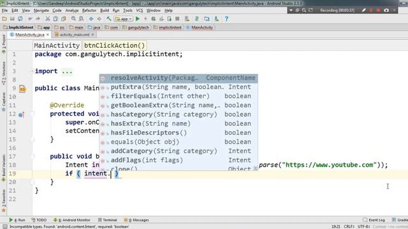Click the Debug app bug icon
Image resolution: width=408 pixels, height=229 pixels.
tap(153, 18)
